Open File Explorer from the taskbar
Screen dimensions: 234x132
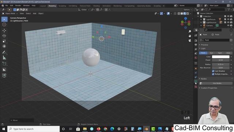pyautogui.click(x=85, y=129)
